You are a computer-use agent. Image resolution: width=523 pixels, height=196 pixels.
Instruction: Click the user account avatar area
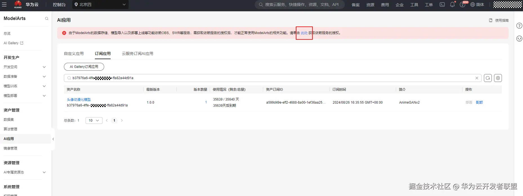(508, 5)
